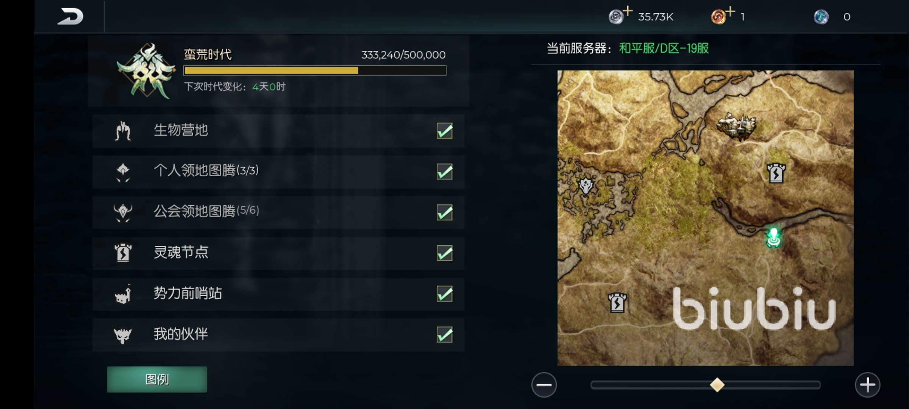
Task: Disable the 灵魂节点 checkbox
Action: pyautogui.click(x=445, y=253)
